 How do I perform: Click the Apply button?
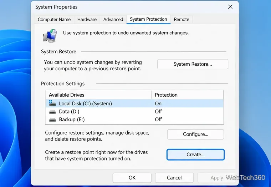(x=217, y=178)
